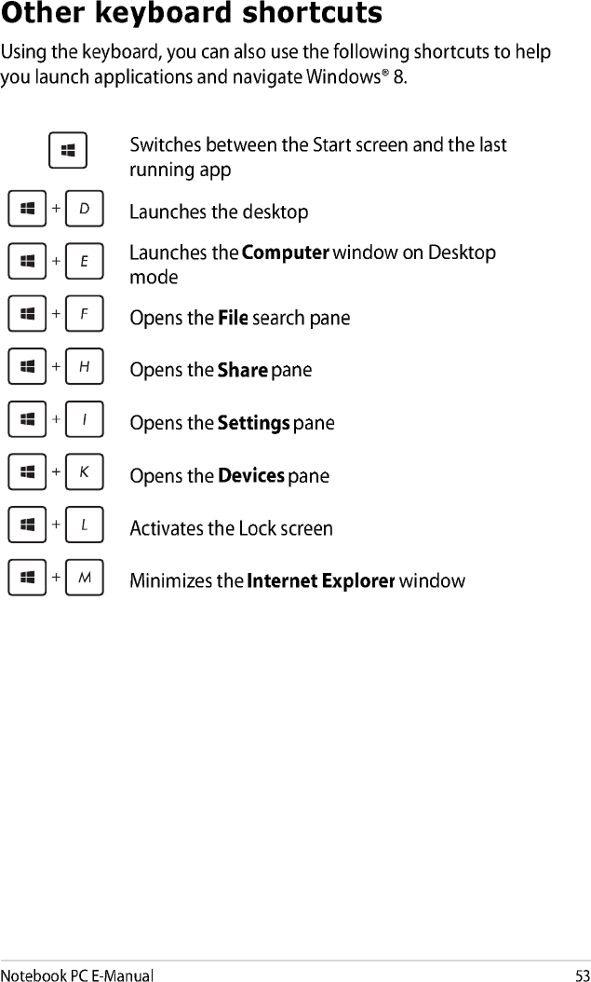Click the M key icon
This screenshot has width=591, height=982.
pyautogui.click(x=84, y=578)
